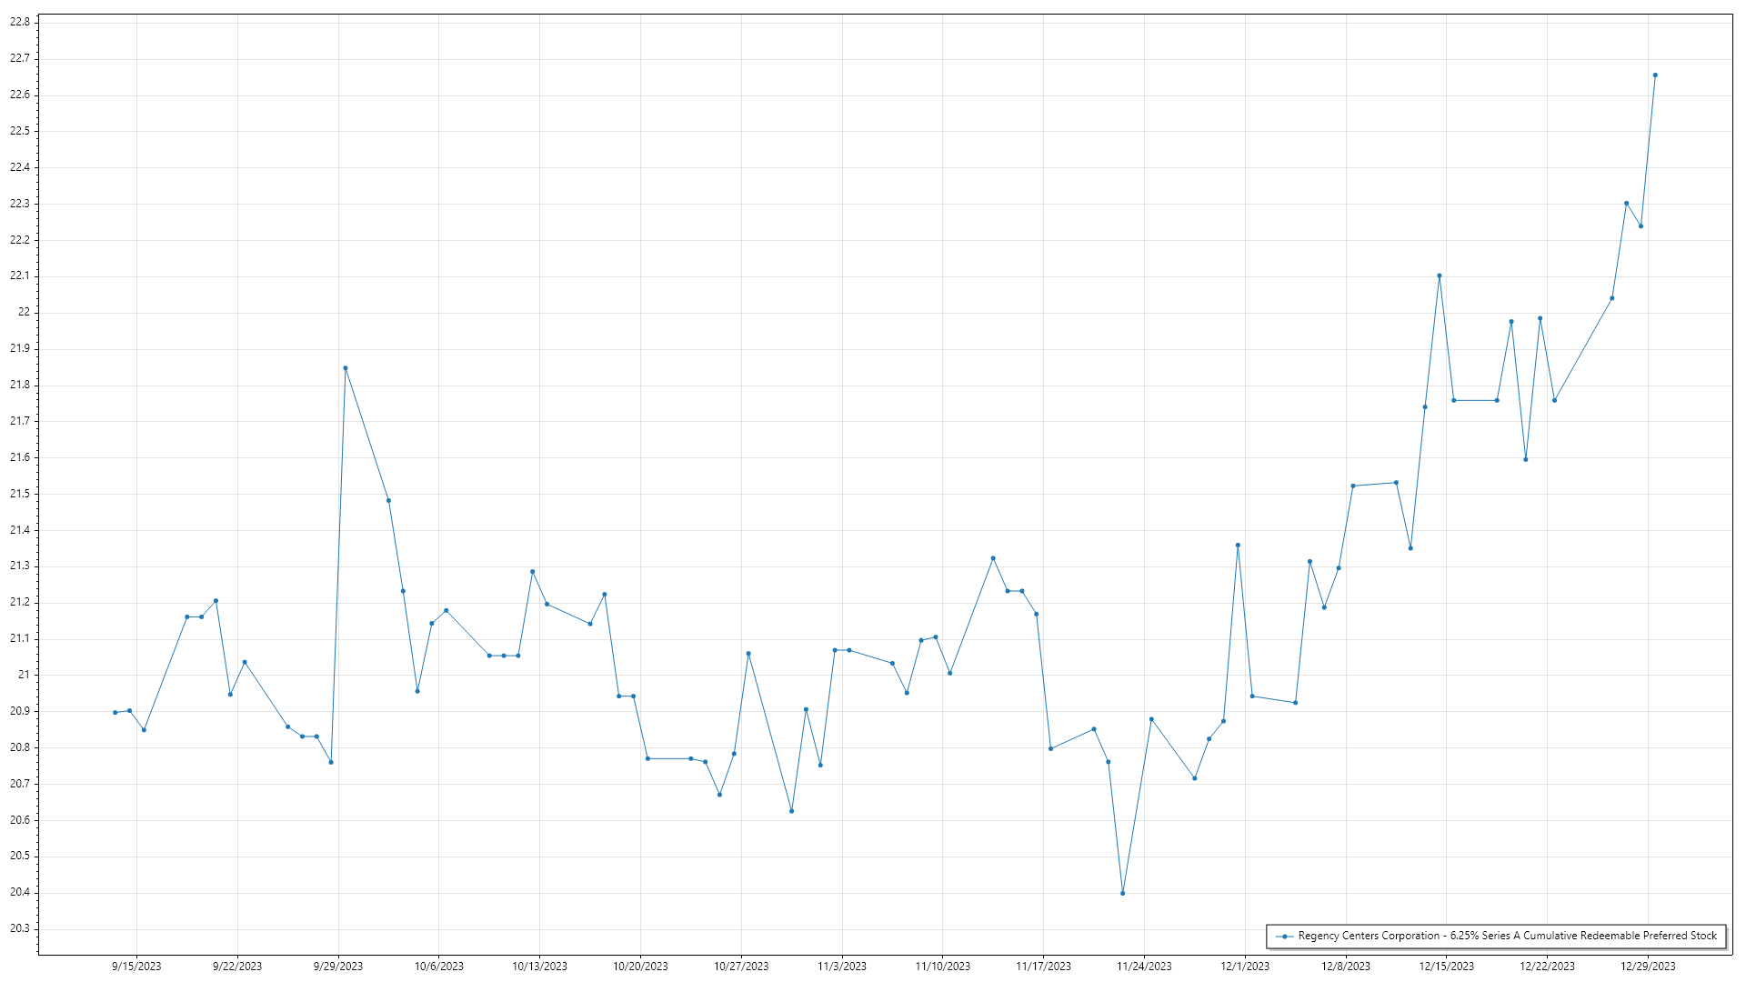Click the lowest data point near 20.4
Screen dimensions: 1746x982
pyautogui.click(x=1123, y=894)
